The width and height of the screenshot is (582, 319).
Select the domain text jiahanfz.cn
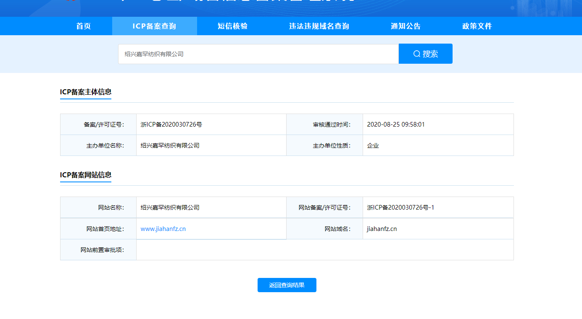point(382,229)
